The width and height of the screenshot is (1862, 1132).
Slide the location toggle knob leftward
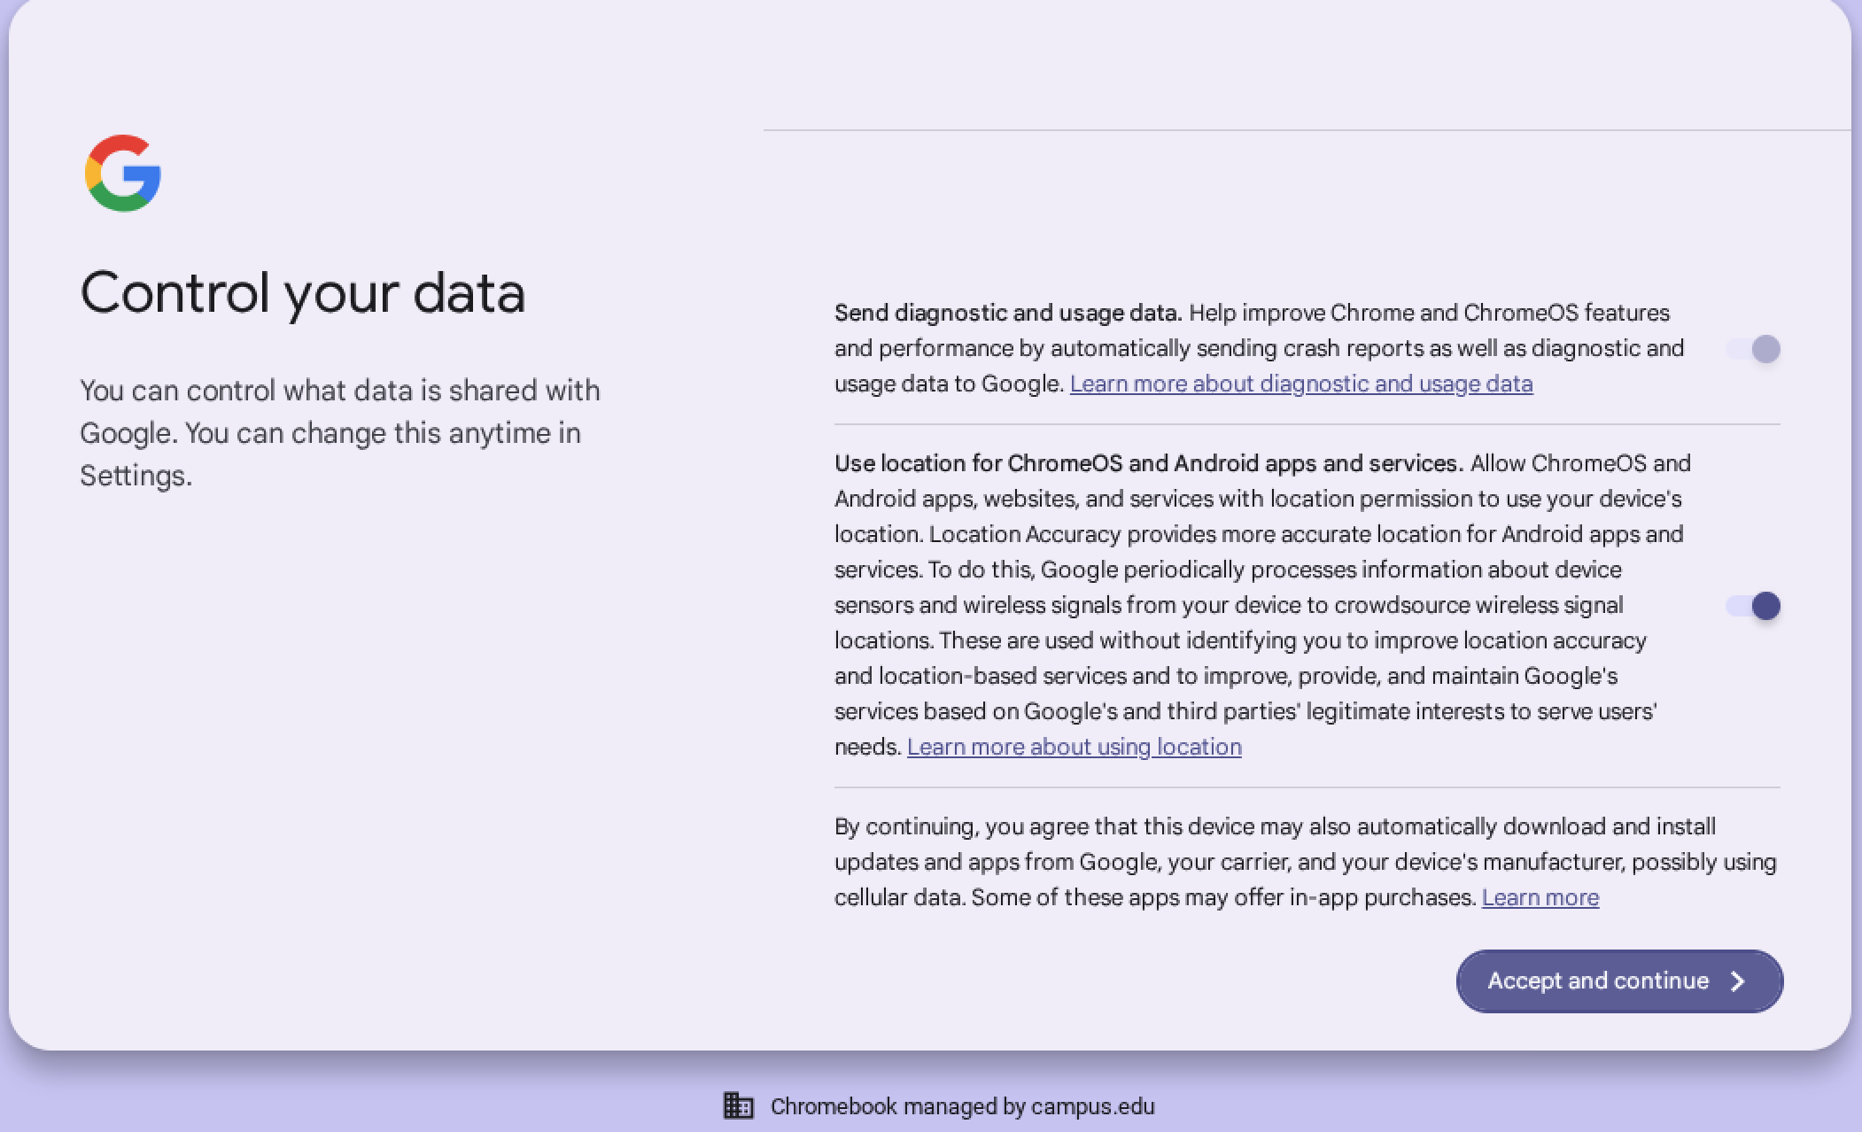click(1765, 606)
